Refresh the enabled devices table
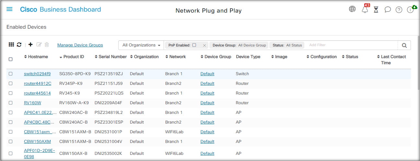Image resolution: width=420 pixels, height=161 pixels. pyautogui.click(x=19, y=45)
